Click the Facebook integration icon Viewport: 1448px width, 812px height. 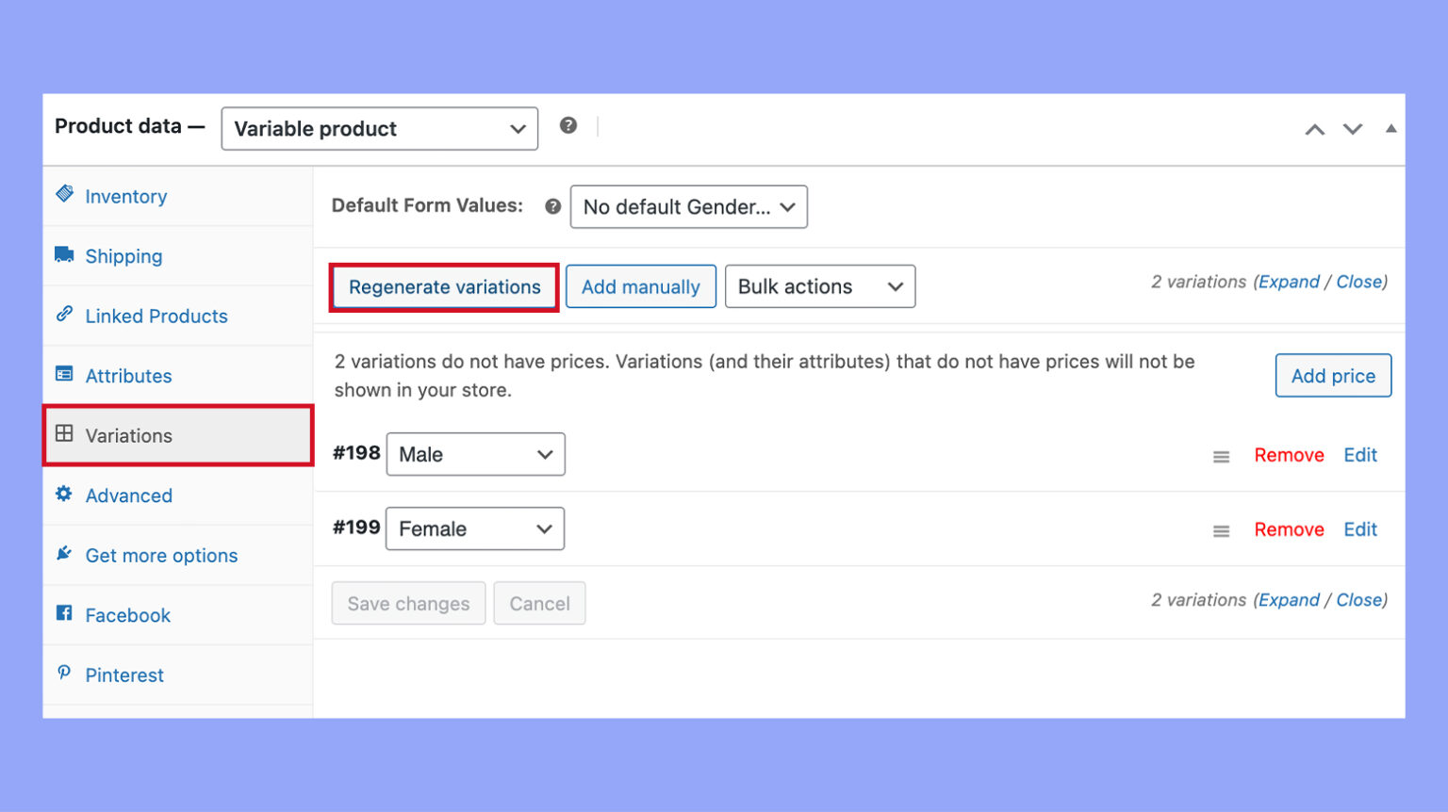64,613
